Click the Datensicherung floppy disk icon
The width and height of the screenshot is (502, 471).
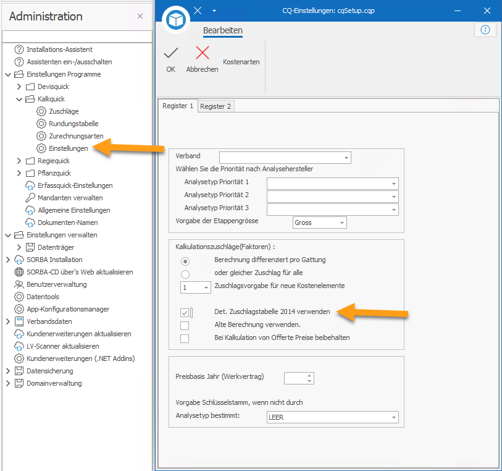coord(19,371)
